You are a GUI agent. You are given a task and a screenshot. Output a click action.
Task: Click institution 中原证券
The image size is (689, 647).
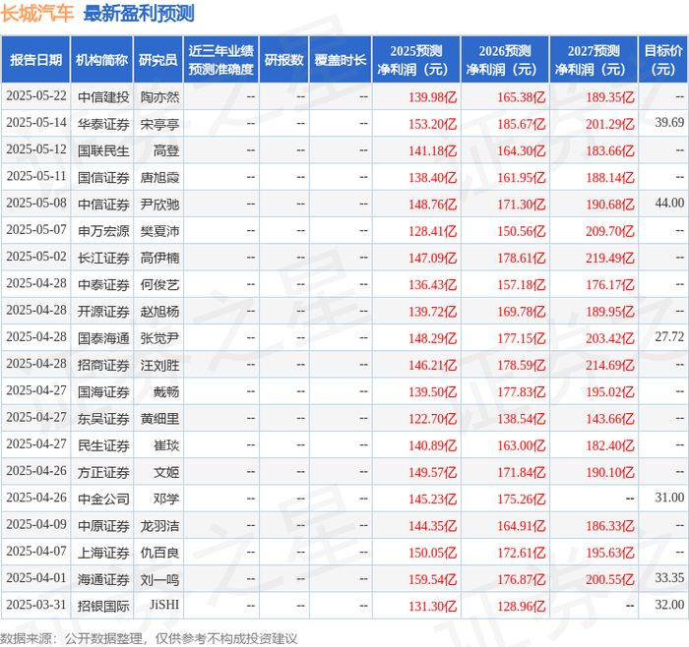[x=103, y=526]
